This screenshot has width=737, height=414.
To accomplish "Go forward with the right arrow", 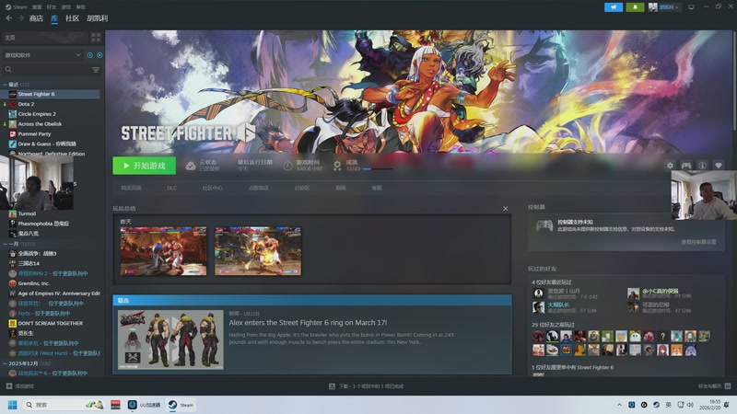I will (20, 18).
